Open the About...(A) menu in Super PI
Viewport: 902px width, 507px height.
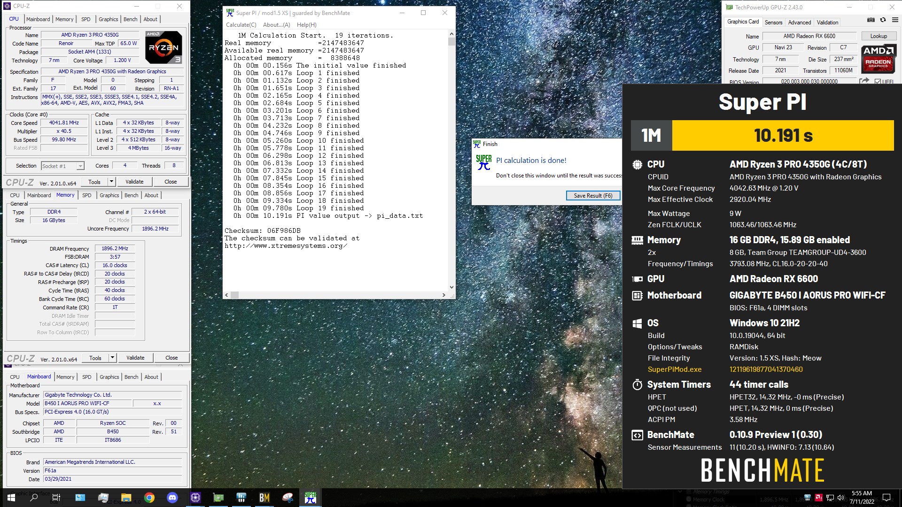point(276,25)
